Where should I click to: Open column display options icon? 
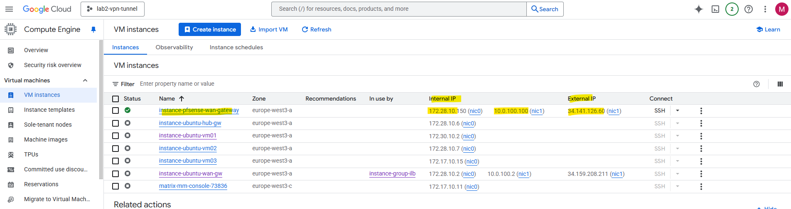pos(780,84)
